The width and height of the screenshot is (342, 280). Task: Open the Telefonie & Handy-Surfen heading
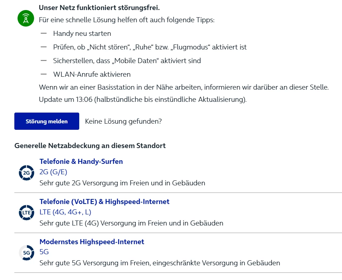[x=81, y=161]
